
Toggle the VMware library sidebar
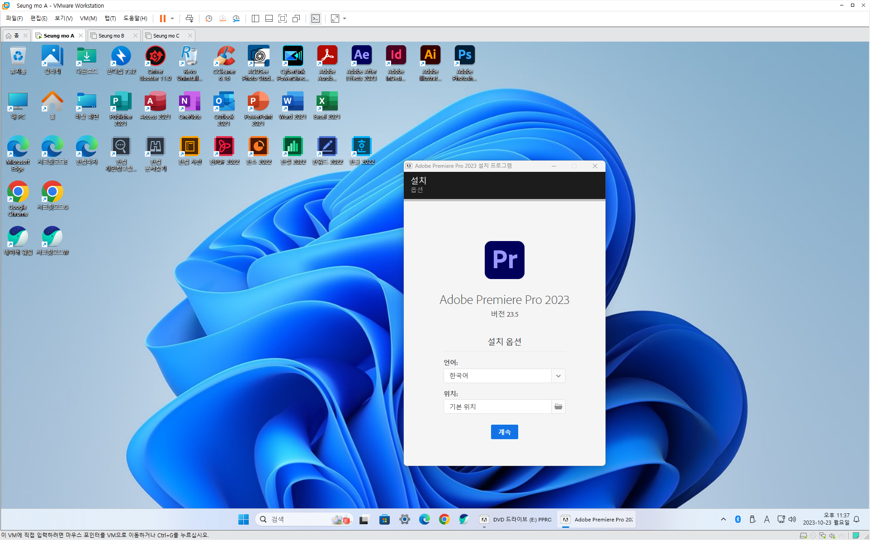coord(255,19)
